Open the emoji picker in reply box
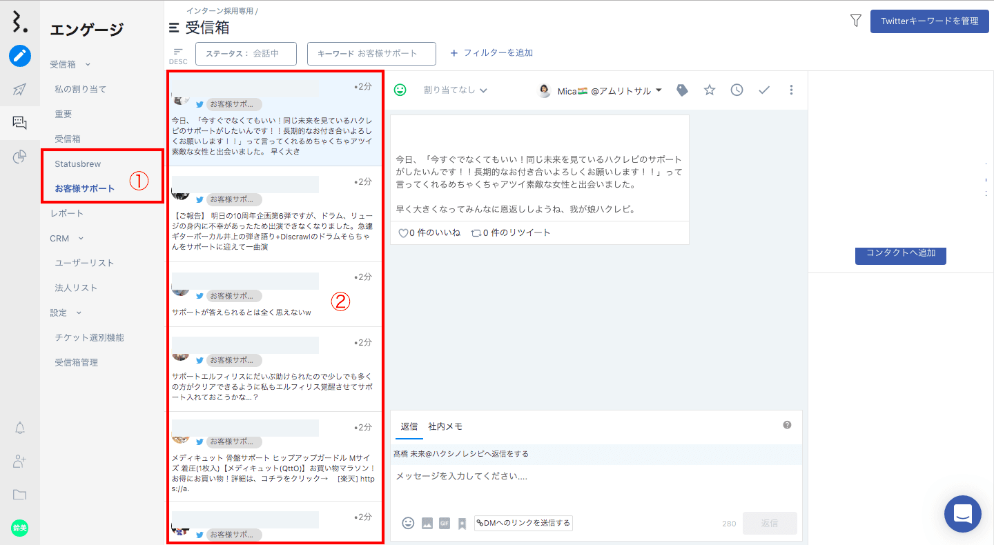The image size is (994, 545). [x=408, y=523]
